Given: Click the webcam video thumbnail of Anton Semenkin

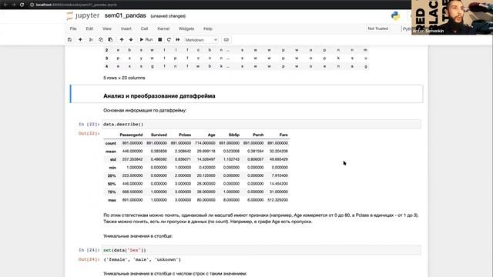Looking at the screenshot, I should (452, 17).
